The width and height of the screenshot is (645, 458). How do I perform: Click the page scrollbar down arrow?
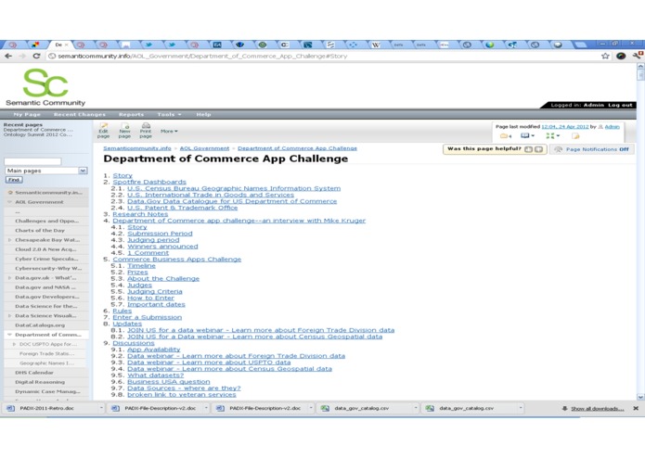[x=640, y=397]
